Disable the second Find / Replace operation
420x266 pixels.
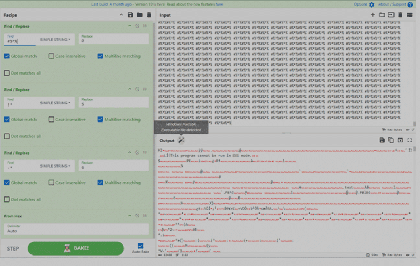coord(137,89)
